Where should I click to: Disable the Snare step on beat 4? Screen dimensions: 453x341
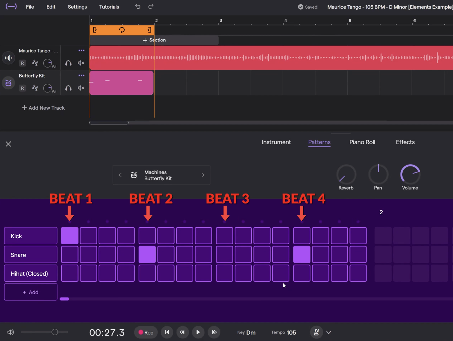(x=302, y=255)
